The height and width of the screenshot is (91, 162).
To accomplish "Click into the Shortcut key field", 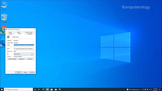I will click(24, 51).
